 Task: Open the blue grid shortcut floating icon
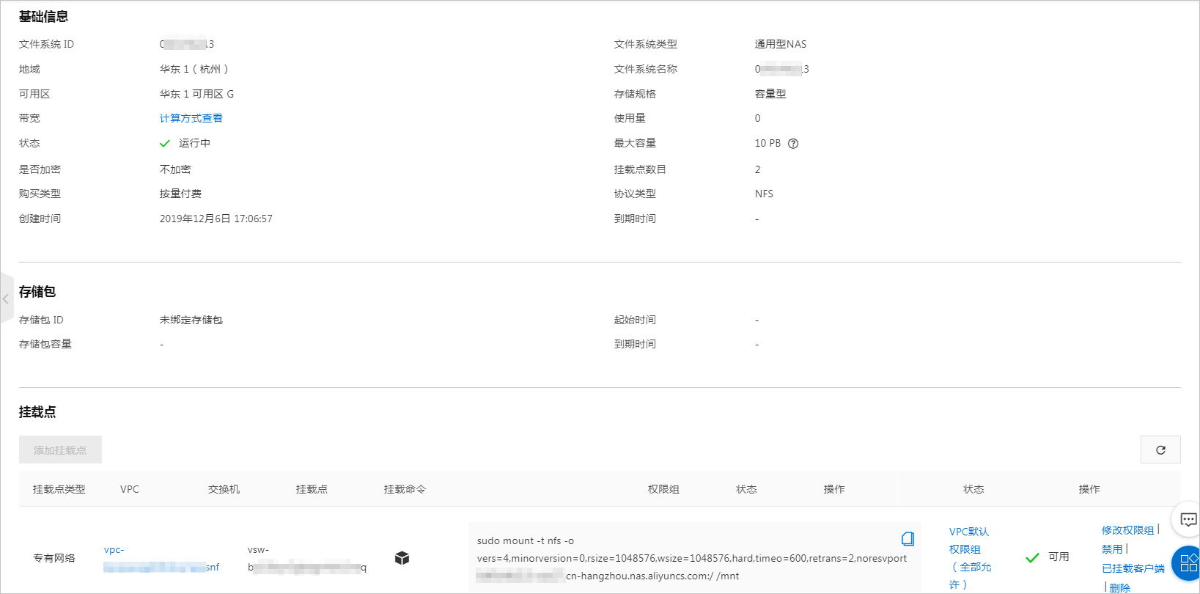(x=1188, y=563)
